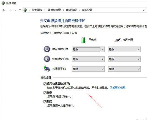Click the sleep button moon icon

click(47, 59)
